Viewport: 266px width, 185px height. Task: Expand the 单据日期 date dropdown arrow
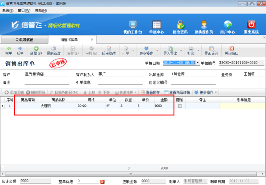(198, 63)
